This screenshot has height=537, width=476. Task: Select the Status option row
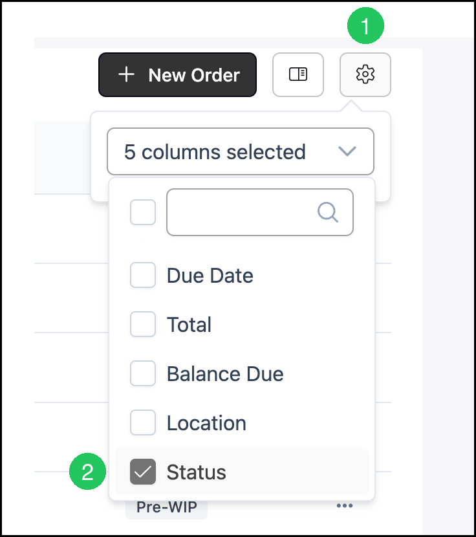click(242, 472)
